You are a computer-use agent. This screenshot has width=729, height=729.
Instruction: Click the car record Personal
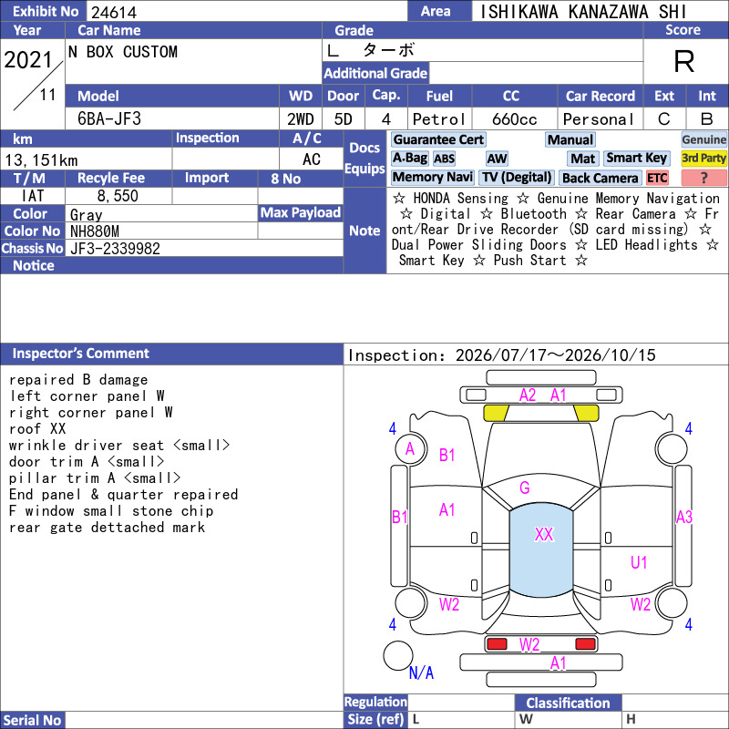(599, 119)
